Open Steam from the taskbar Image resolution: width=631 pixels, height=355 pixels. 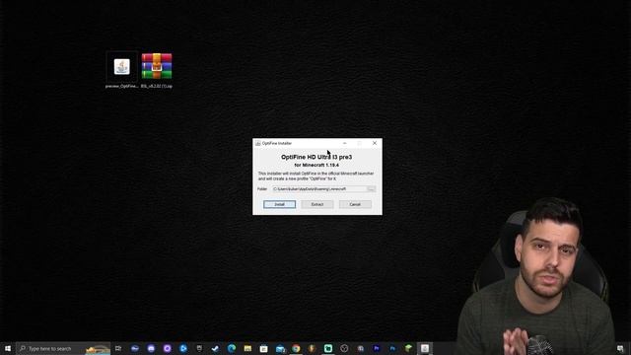pos(215,348)
